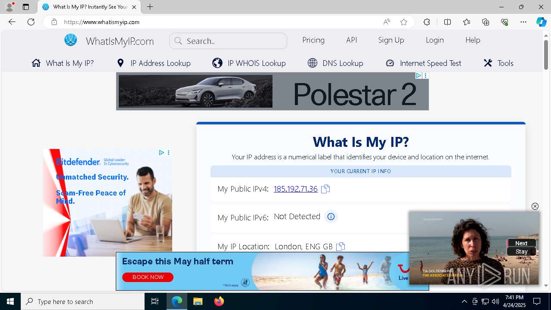Open volume control in tray
Image resolution: width=551 pixels, height=310 pixels.
click(495, 301)
